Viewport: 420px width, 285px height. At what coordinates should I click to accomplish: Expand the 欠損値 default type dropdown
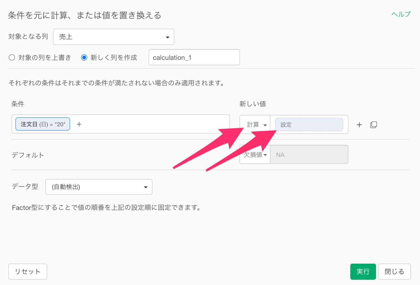click(255, 155)
